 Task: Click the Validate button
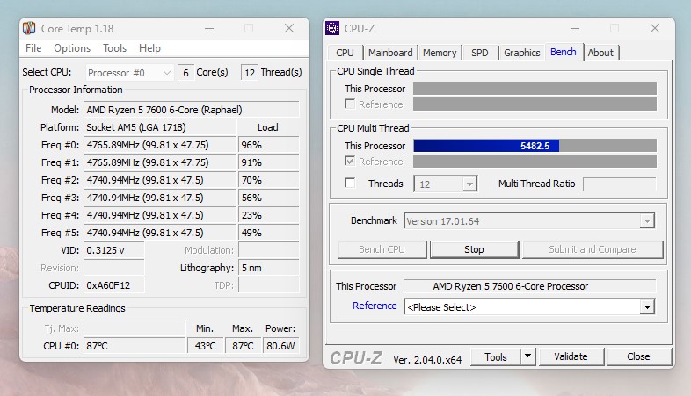pos(571,356)
